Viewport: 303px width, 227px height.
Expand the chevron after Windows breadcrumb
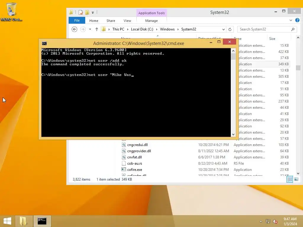pyautogui.click(x=178, y=29)
